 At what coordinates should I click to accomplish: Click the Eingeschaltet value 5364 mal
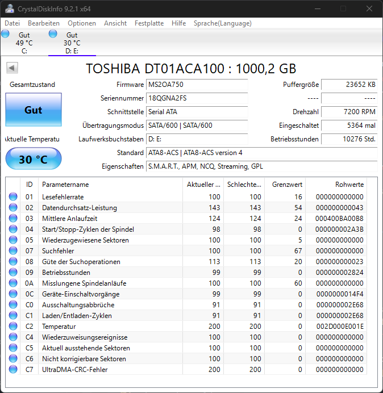coord(349,126)
